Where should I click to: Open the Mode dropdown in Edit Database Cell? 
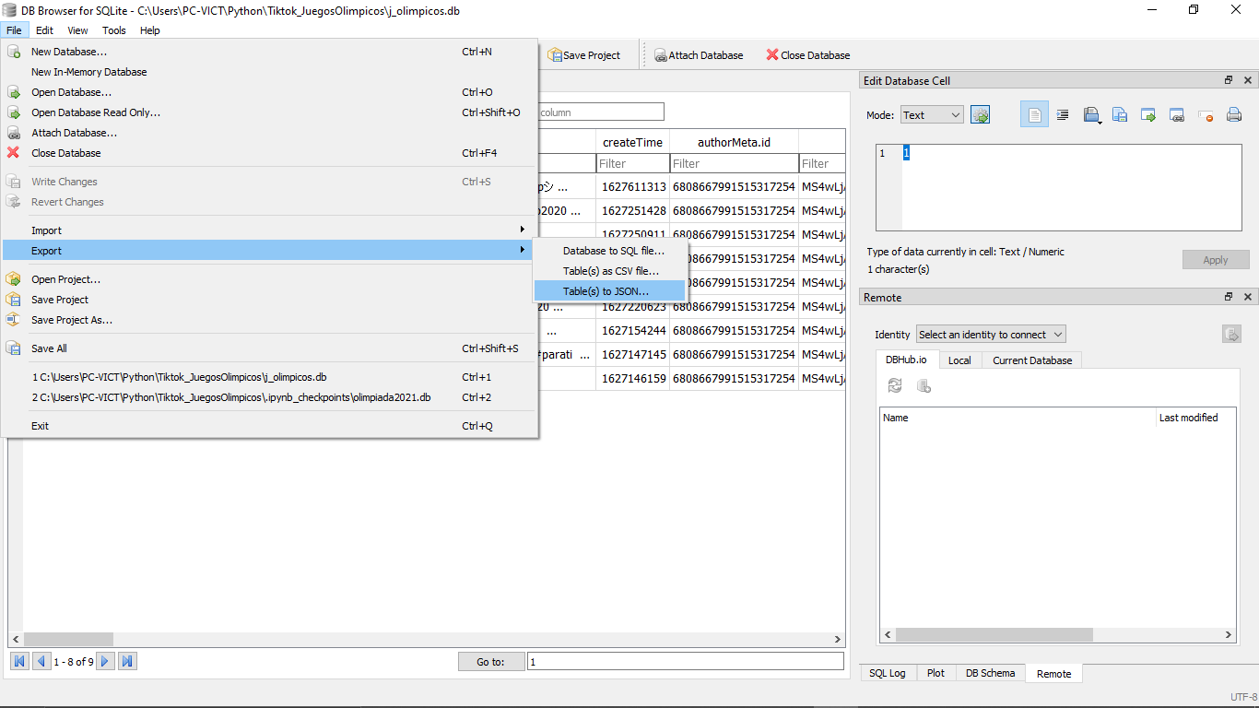pyautogui.click(x=931, y=114)
